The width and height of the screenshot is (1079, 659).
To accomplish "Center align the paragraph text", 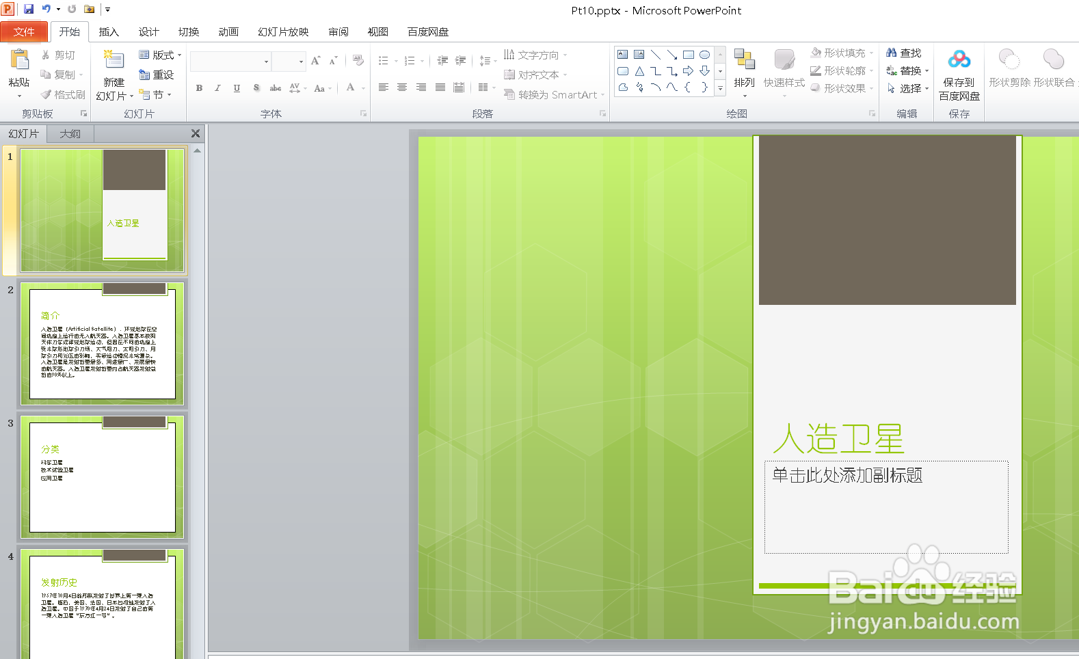I will [402, 88].
